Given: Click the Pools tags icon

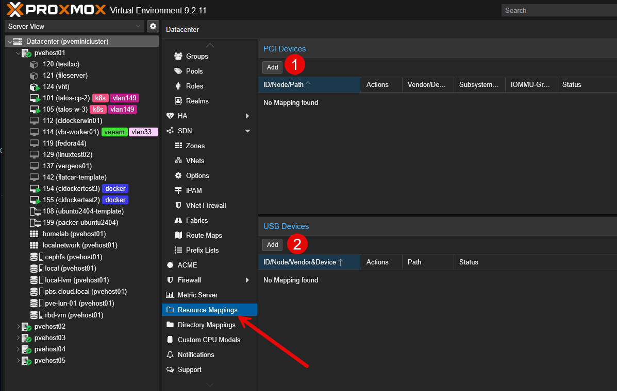Looking at the screenshot, I should [x=178, y=71].
